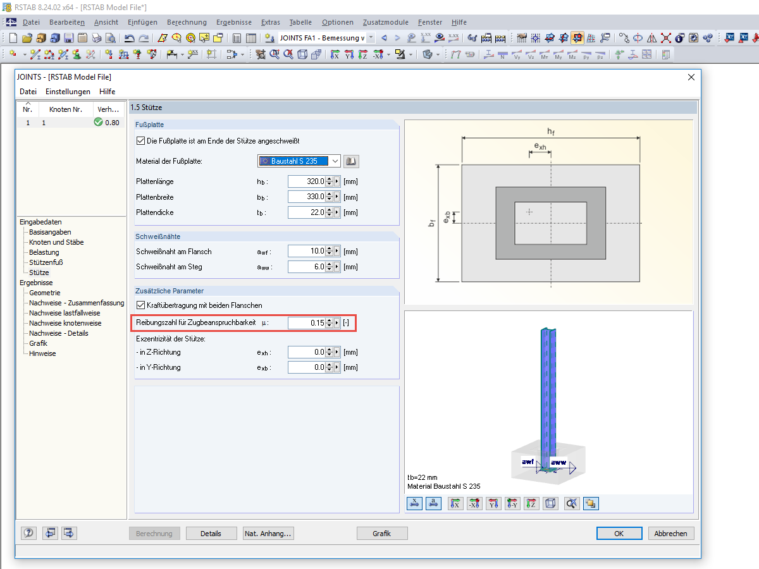759x569 pixels.
Task: Click the help question mark button
Action: click(x=28, y=533)
